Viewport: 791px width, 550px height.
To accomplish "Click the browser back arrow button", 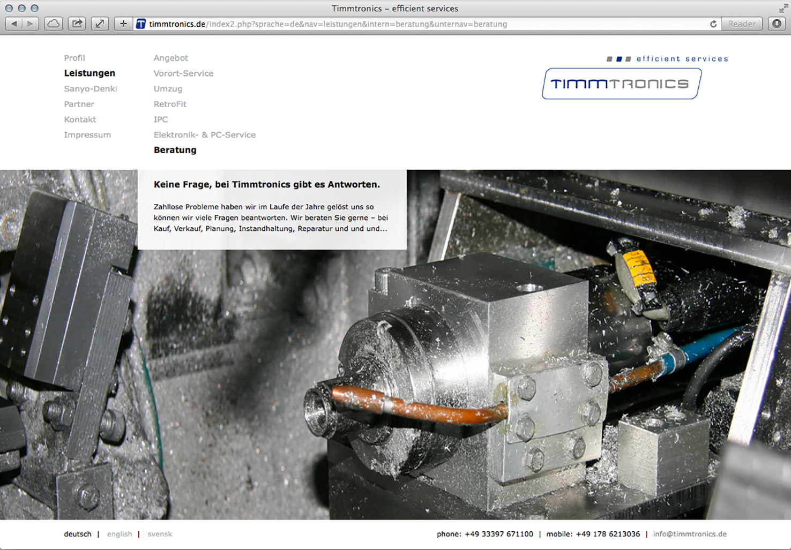I will [14, 24].
